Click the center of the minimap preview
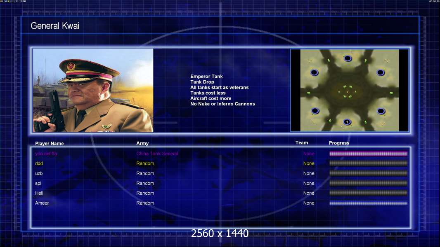The image size is (440, 247). tap(349, 90)
